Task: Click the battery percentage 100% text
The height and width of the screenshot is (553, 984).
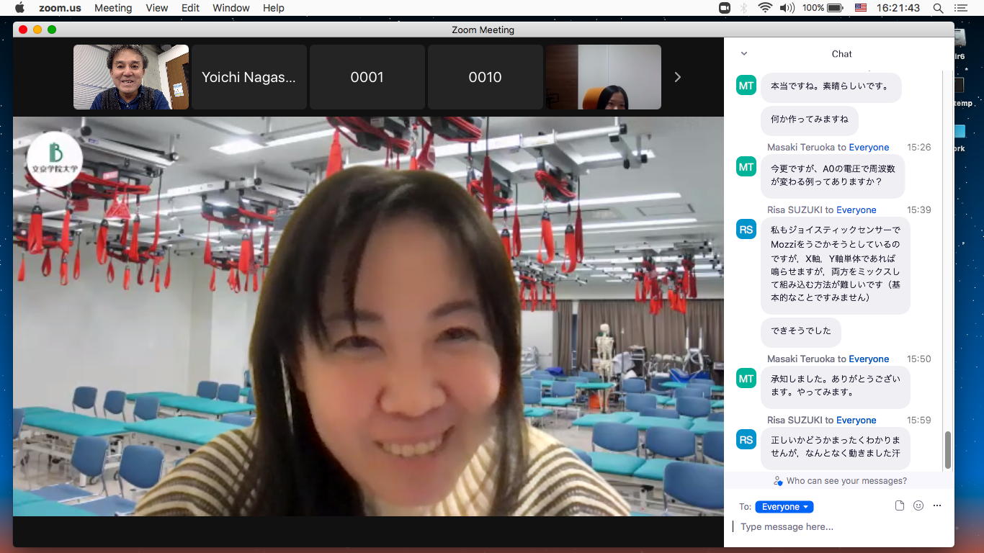Action: click(813, 8)
